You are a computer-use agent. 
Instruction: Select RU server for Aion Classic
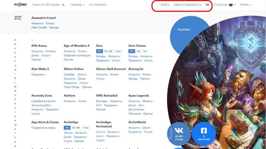click(x=132, y=51)
